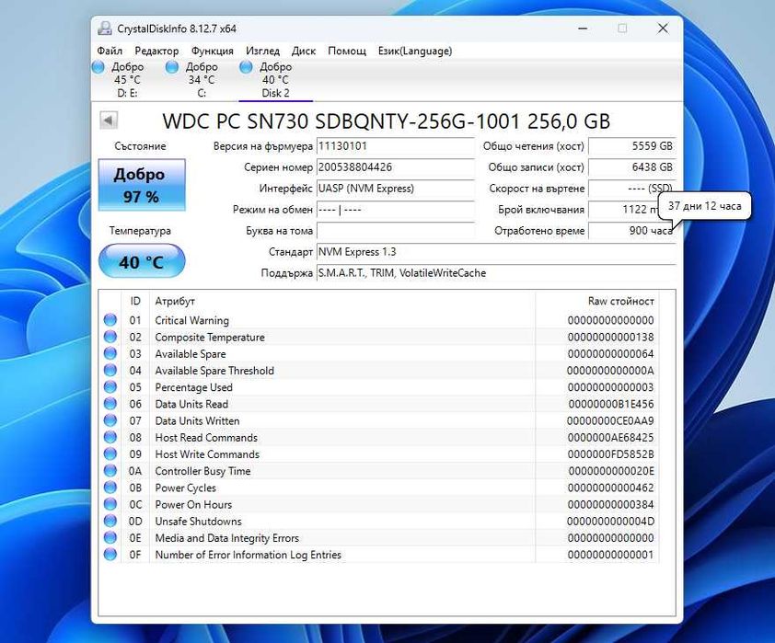Click the power-on hours value 900 часа
Image resolution: width=775 pixels, height=643 pixels.
[631, 231]
